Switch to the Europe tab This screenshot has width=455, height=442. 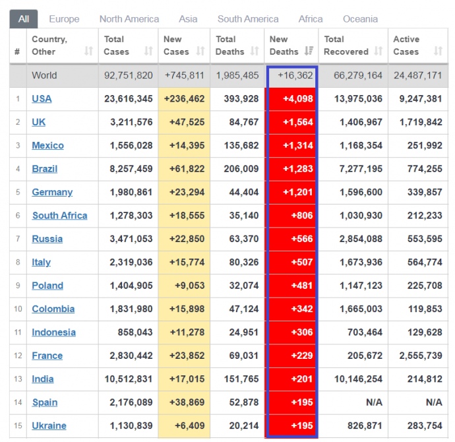pos(64,19)
